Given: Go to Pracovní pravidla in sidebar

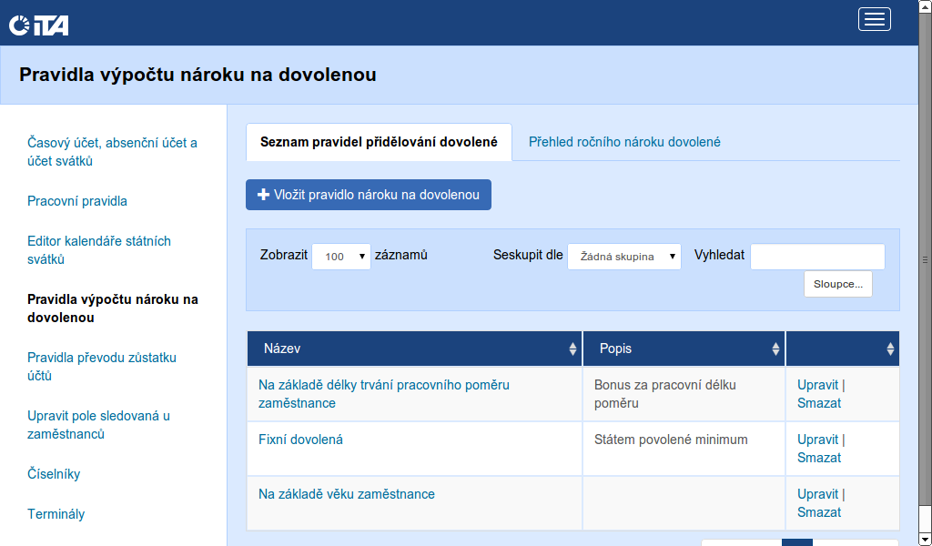Looking at the screenshot, I should pyautogui.click(x=77, y=201).
